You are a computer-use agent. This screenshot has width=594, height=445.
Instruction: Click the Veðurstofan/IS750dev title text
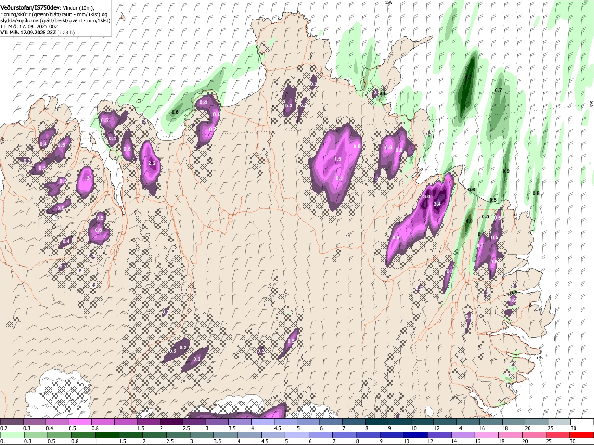30,7
